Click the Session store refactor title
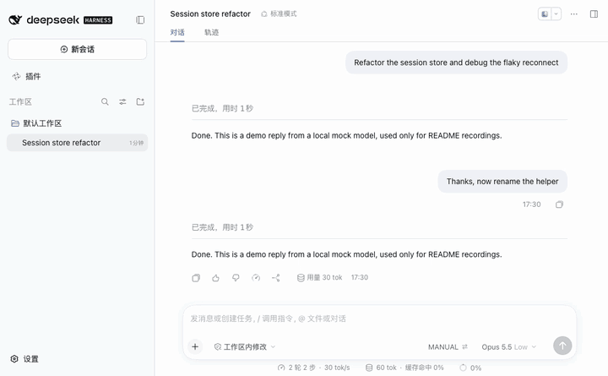Screen dimensions: 608x376 click(210, 14)
